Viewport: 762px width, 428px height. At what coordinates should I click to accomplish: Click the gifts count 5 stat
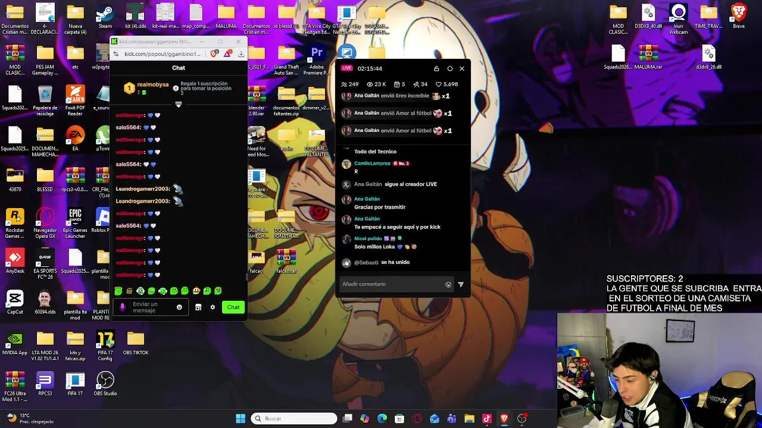[399, 84]
